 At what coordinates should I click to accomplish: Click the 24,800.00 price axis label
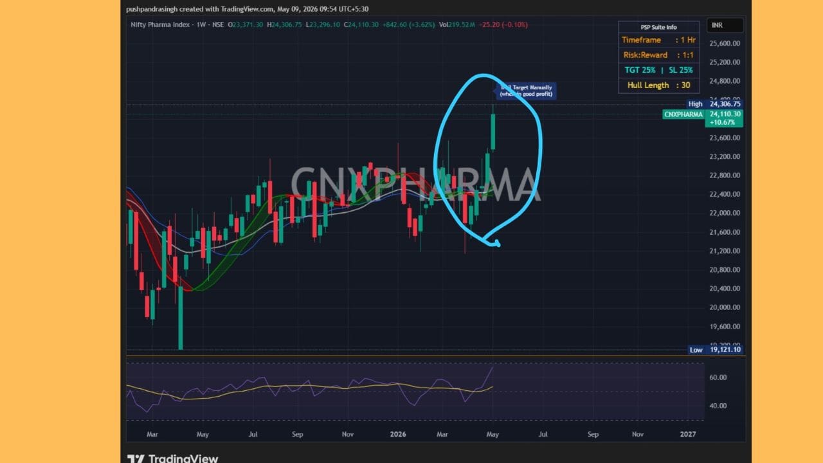click(725, 81)
